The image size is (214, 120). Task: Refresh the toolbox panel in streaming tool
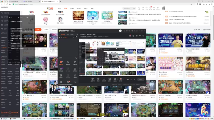point(76,58)
